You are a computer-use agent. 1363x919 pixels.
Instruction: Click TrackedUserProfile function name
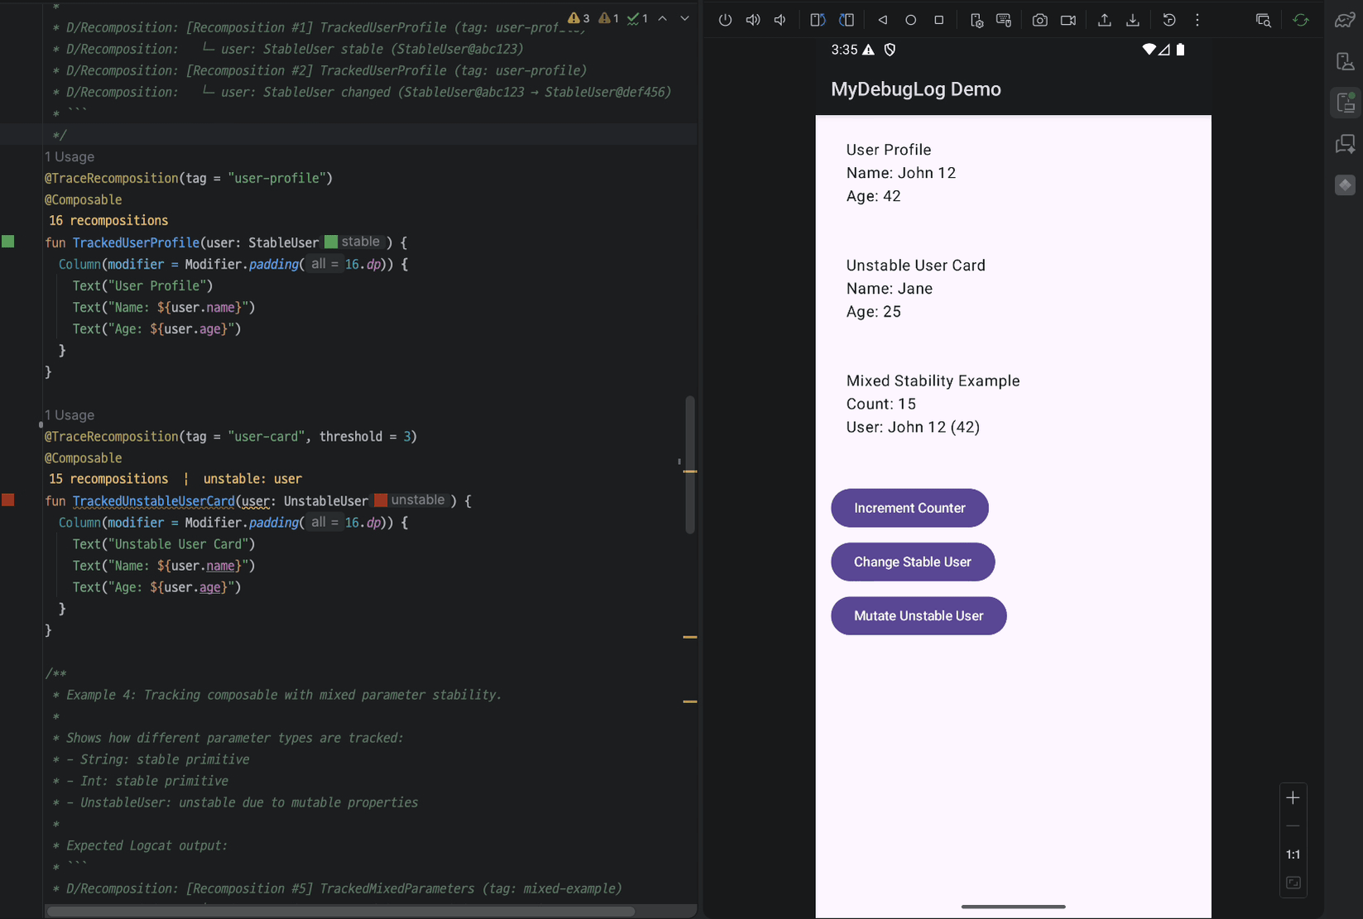pos(136,242)
